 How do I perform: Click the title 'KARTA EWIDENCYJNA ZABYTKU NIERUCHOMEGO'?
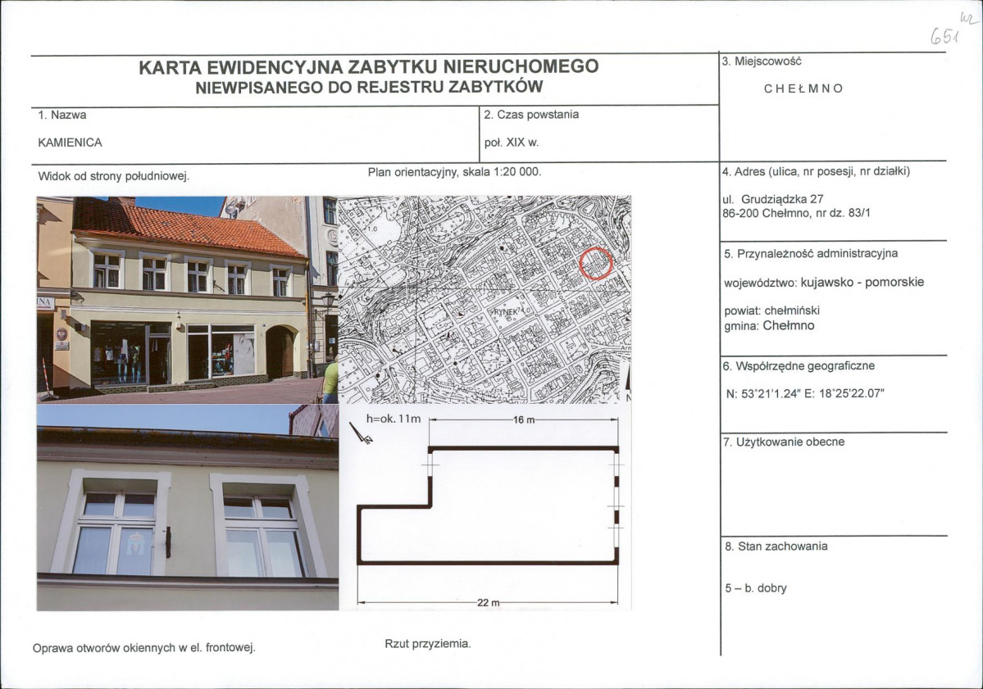point(369,66)
